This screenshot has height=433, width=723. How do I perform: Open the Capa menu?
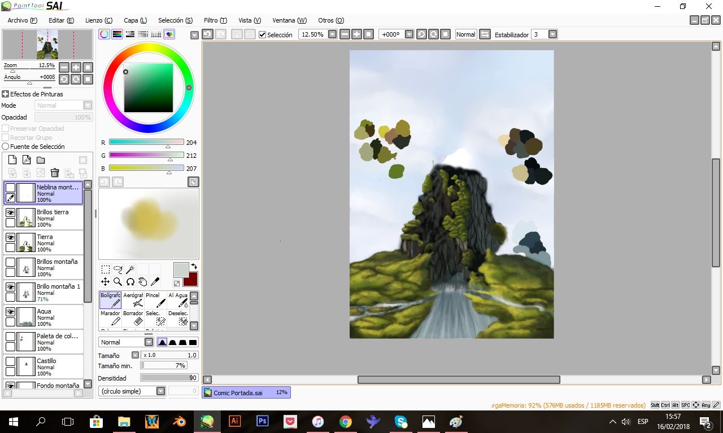click(135, 20)
